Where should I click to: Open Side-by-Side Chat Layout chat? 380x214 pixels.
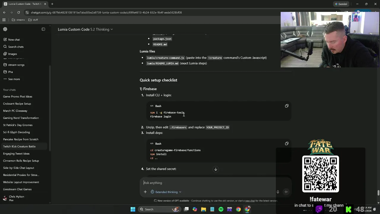click(18, 168)
